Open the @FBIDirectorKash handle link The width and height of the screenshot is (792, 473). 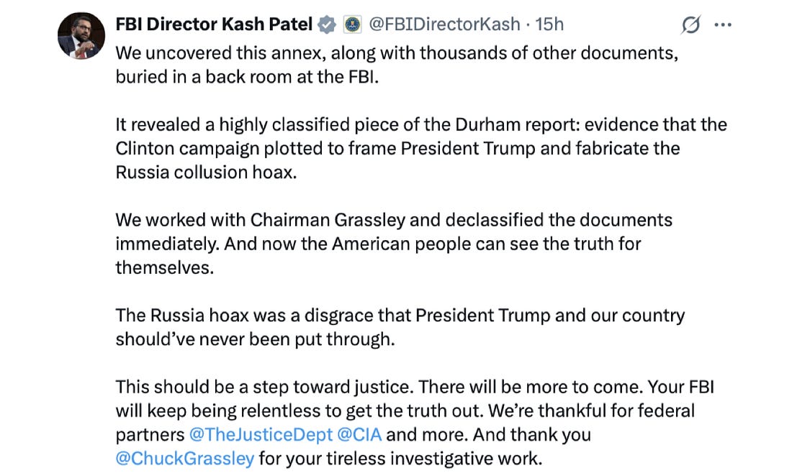click(x=444, y=24)
